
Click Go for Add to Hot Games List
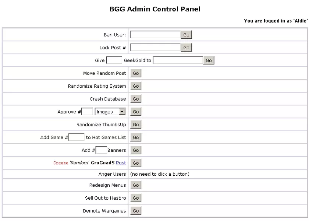click(x=136, y=137)
